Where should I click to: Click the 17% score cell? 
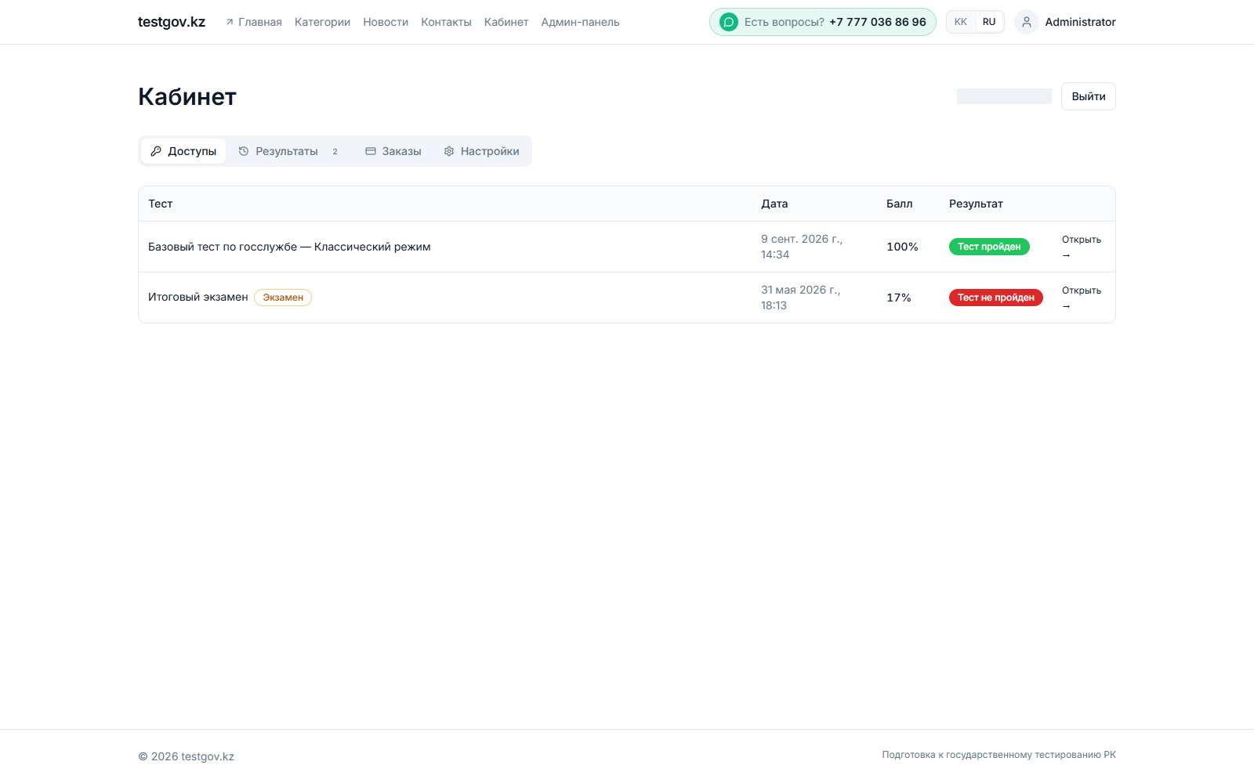pyautogui.click(x=899, y=298)
